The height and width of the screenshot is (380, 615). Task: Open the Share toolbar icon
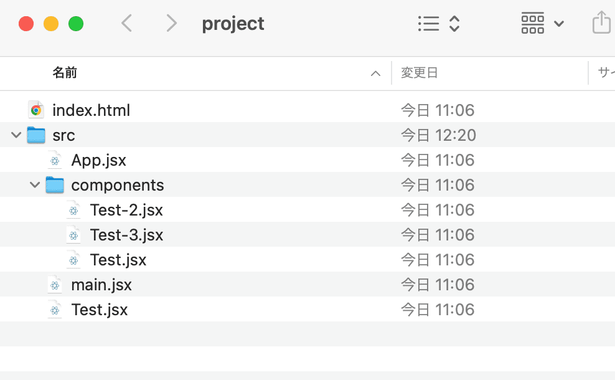(x=601, y=23)
